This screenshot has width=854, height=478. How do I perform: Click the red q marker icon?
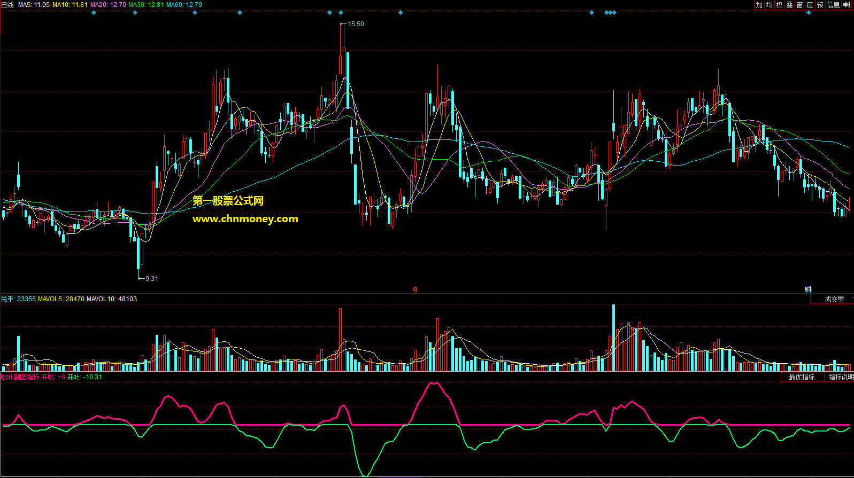(x=415, y=289)
